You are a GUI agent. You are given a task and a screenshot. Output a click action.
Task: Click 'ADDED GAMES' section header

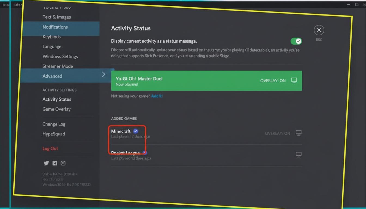point(124,118)
